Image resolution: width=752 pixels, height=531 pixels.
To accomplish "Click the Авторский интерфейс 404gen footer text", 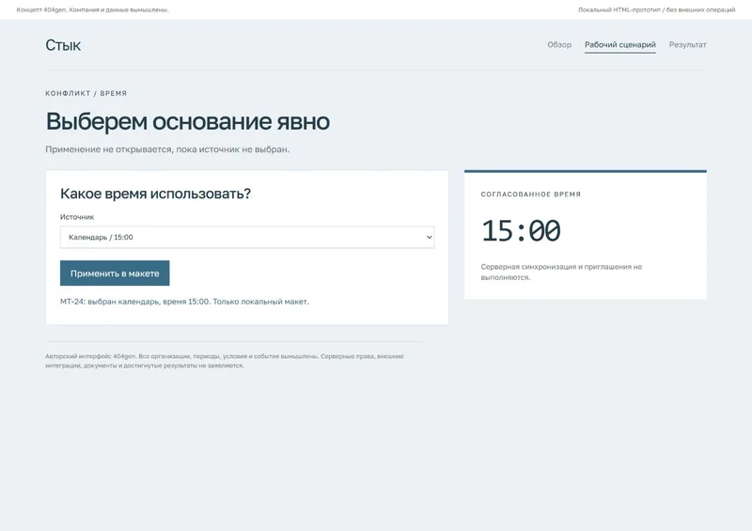I will [225, 361].
